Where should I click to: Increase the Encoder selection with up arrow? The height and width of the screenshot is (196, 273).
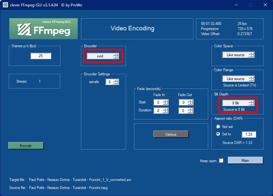point(116,55)
